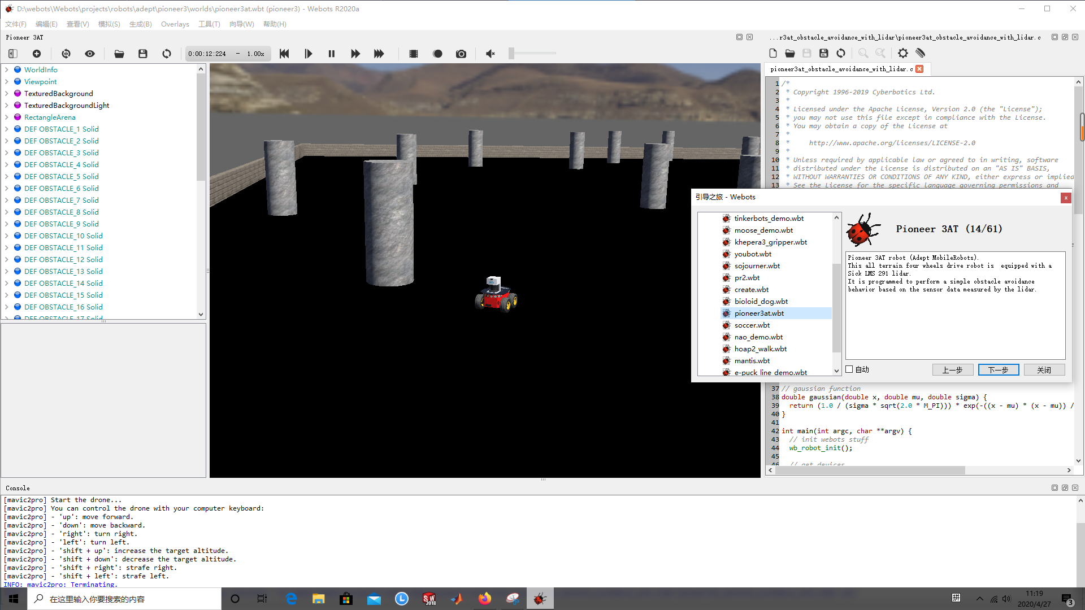1085x610 pixels.
Task: Run simulation in fast mode
Action: pyautogui.click(x=379, y=54)
